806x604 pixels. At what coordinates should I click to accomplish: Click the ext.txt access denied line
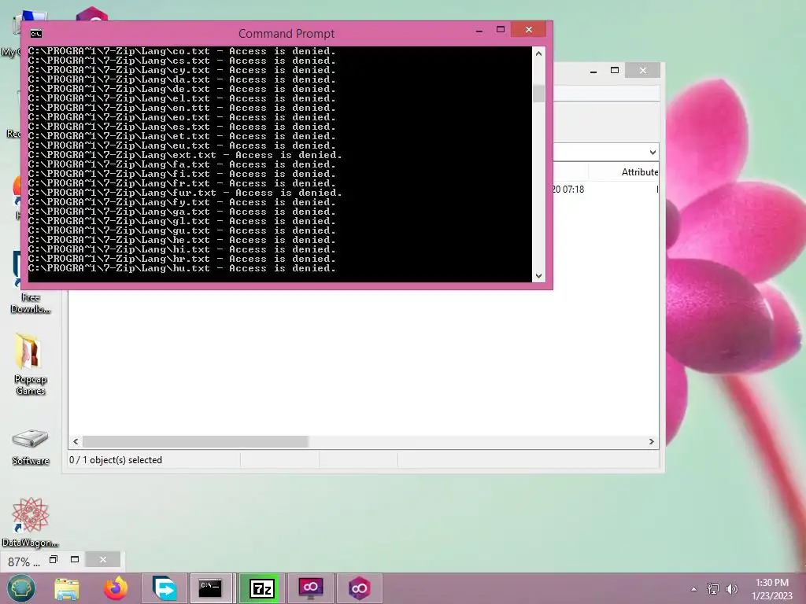click(185, 155)
